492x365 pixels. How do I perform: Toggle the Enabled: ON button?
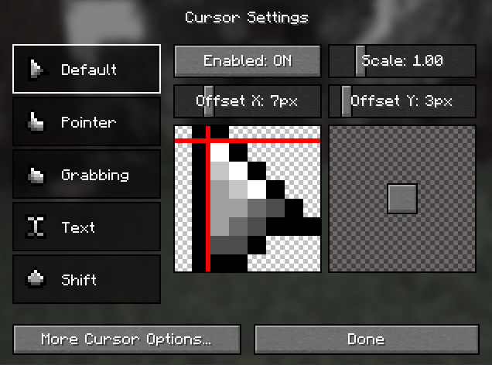point(248,61)
